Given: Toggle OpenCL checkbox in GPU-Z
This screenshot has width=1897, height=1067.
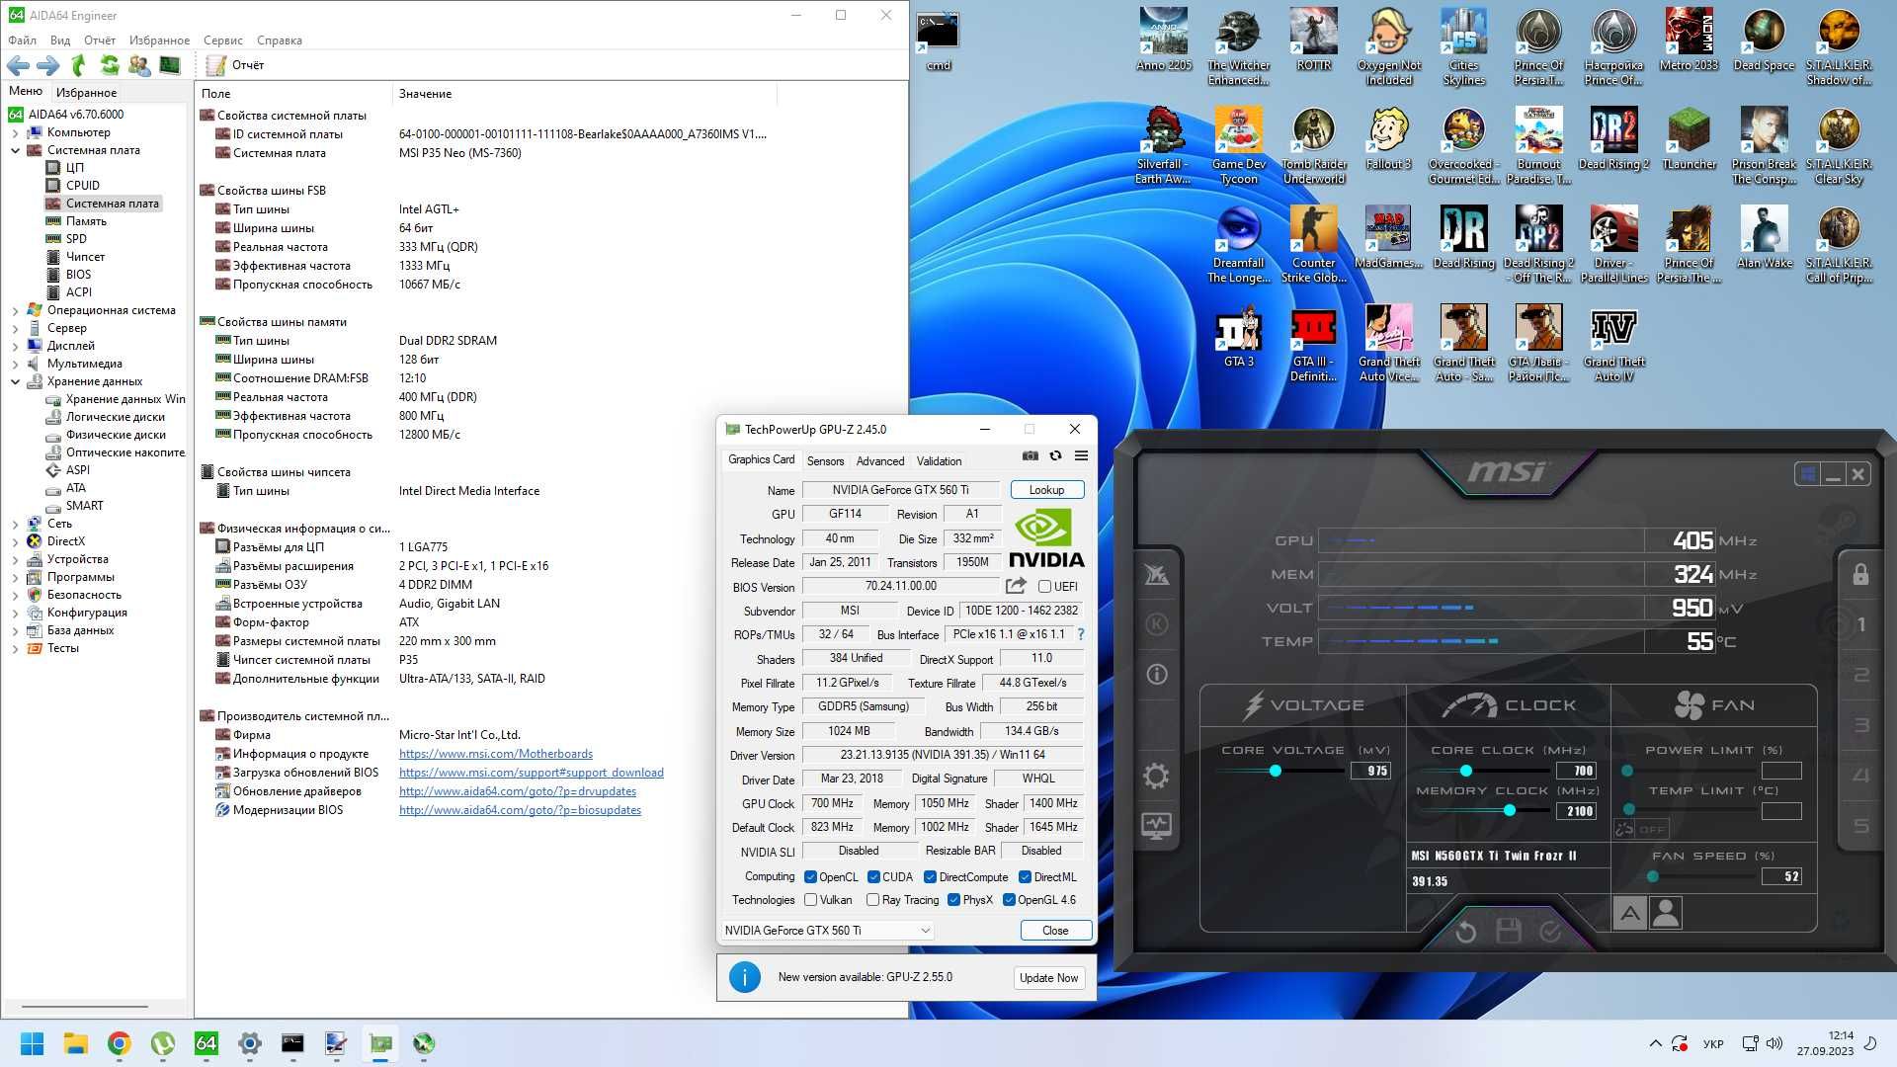Looking at the screenshot, I should pyautogui.click(x=810, y=877).
